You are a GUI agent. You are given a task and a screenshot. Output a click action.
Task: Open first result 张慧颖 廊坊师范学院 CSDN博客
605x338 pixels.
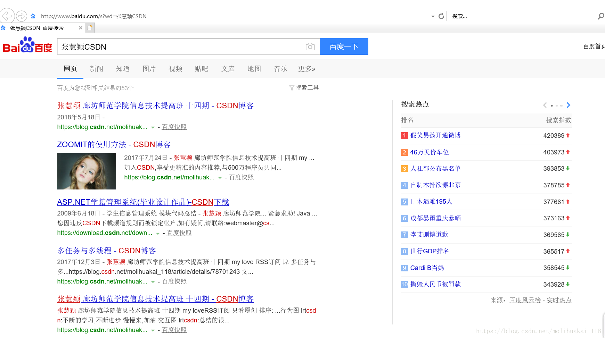click(x=155, y=105)
